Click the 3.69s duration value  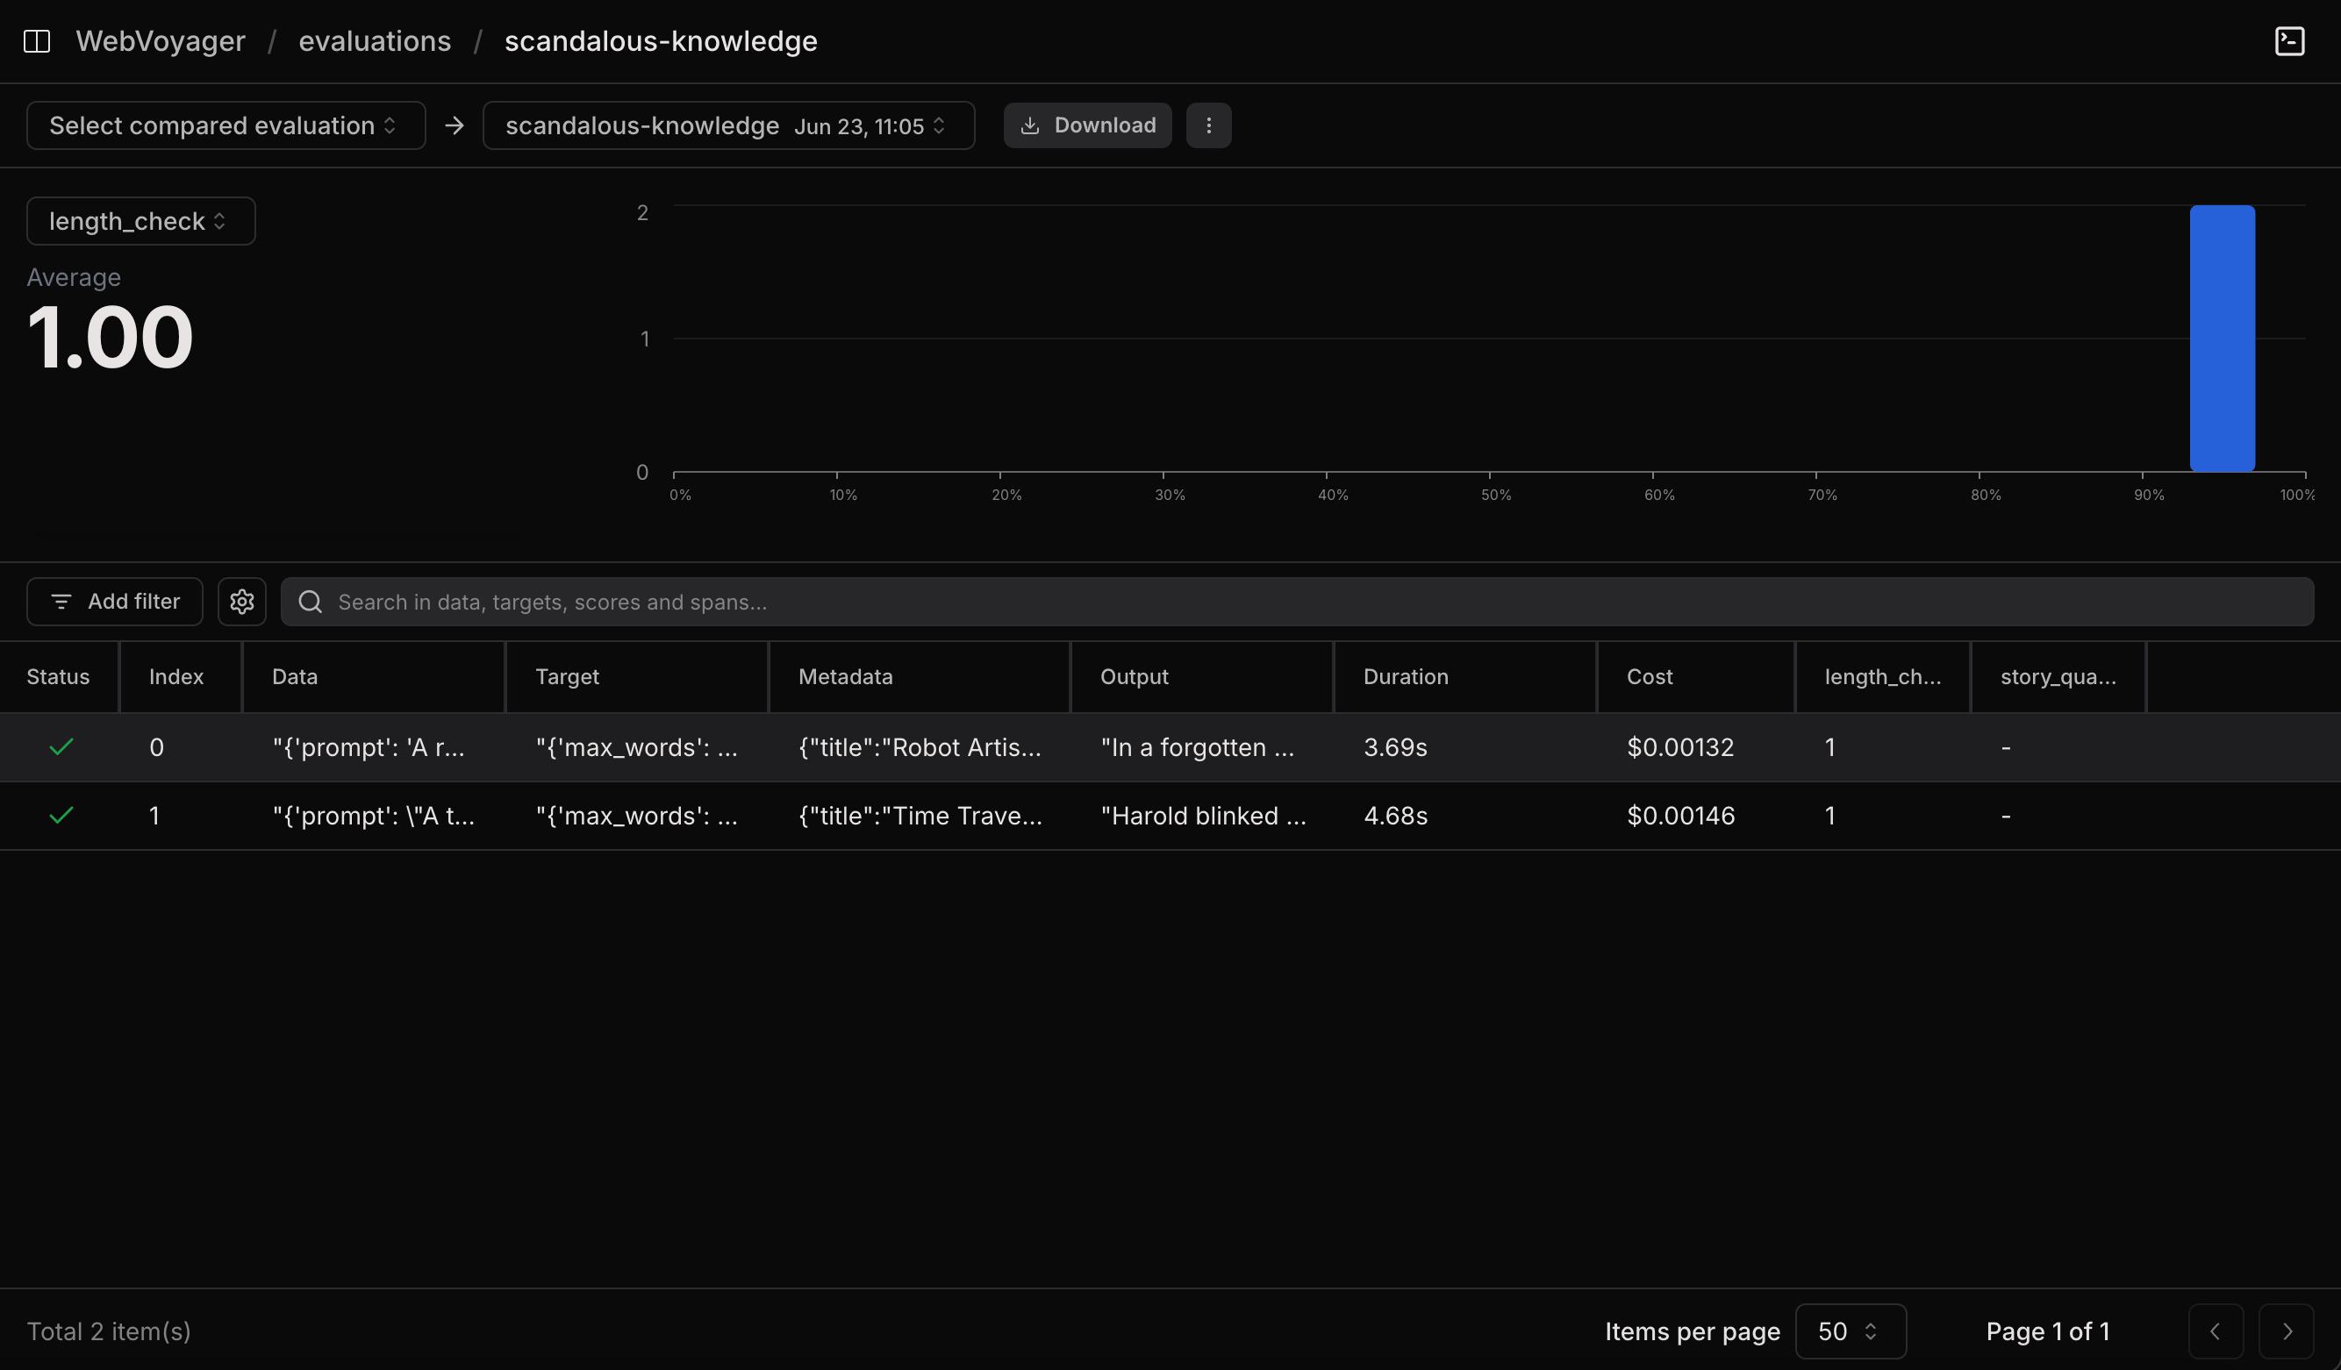pos(1395,746)
